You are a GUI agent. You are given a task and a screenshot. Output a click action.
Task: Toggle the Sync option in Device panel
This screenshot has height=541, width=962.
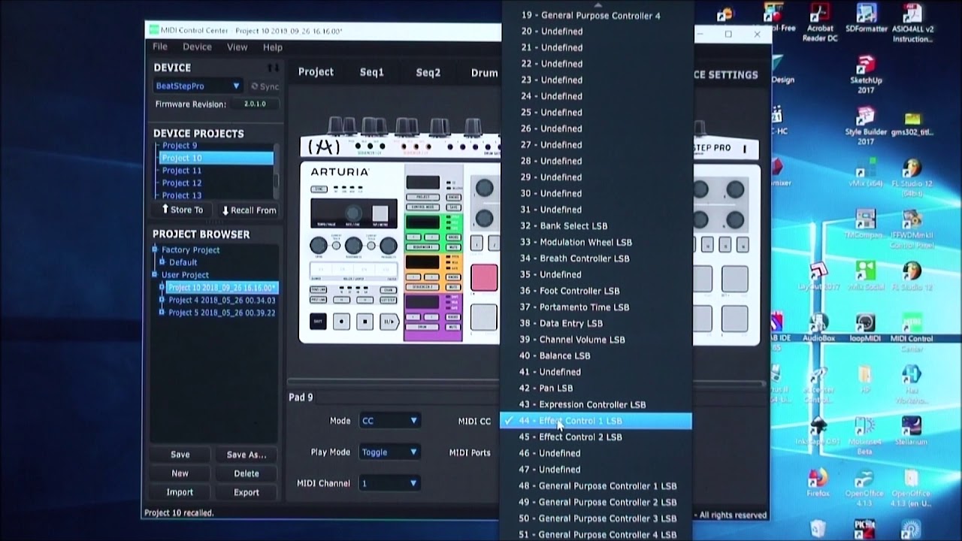point(265,86)
